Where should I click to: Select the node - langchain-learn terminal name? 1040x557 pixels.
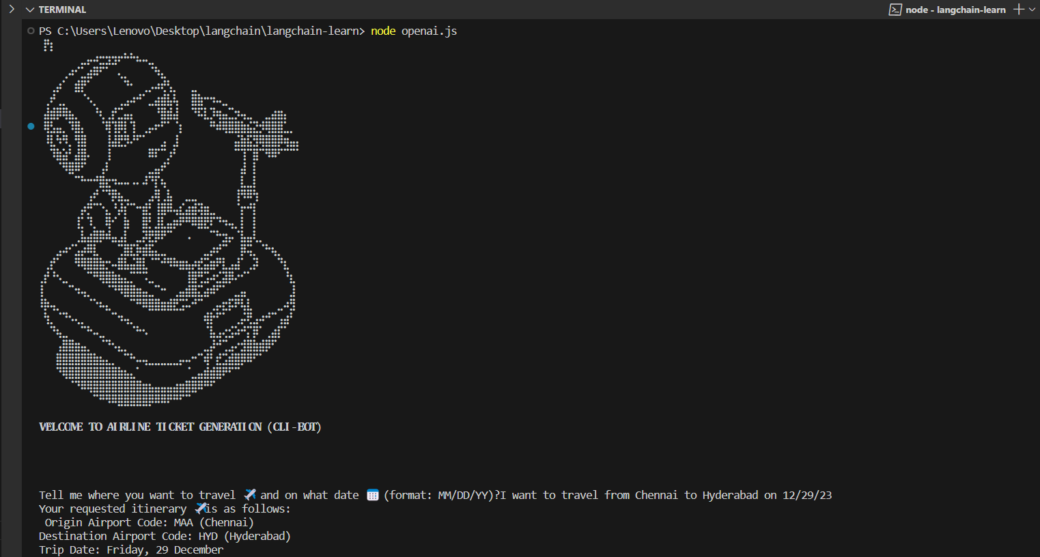point(955,10)
